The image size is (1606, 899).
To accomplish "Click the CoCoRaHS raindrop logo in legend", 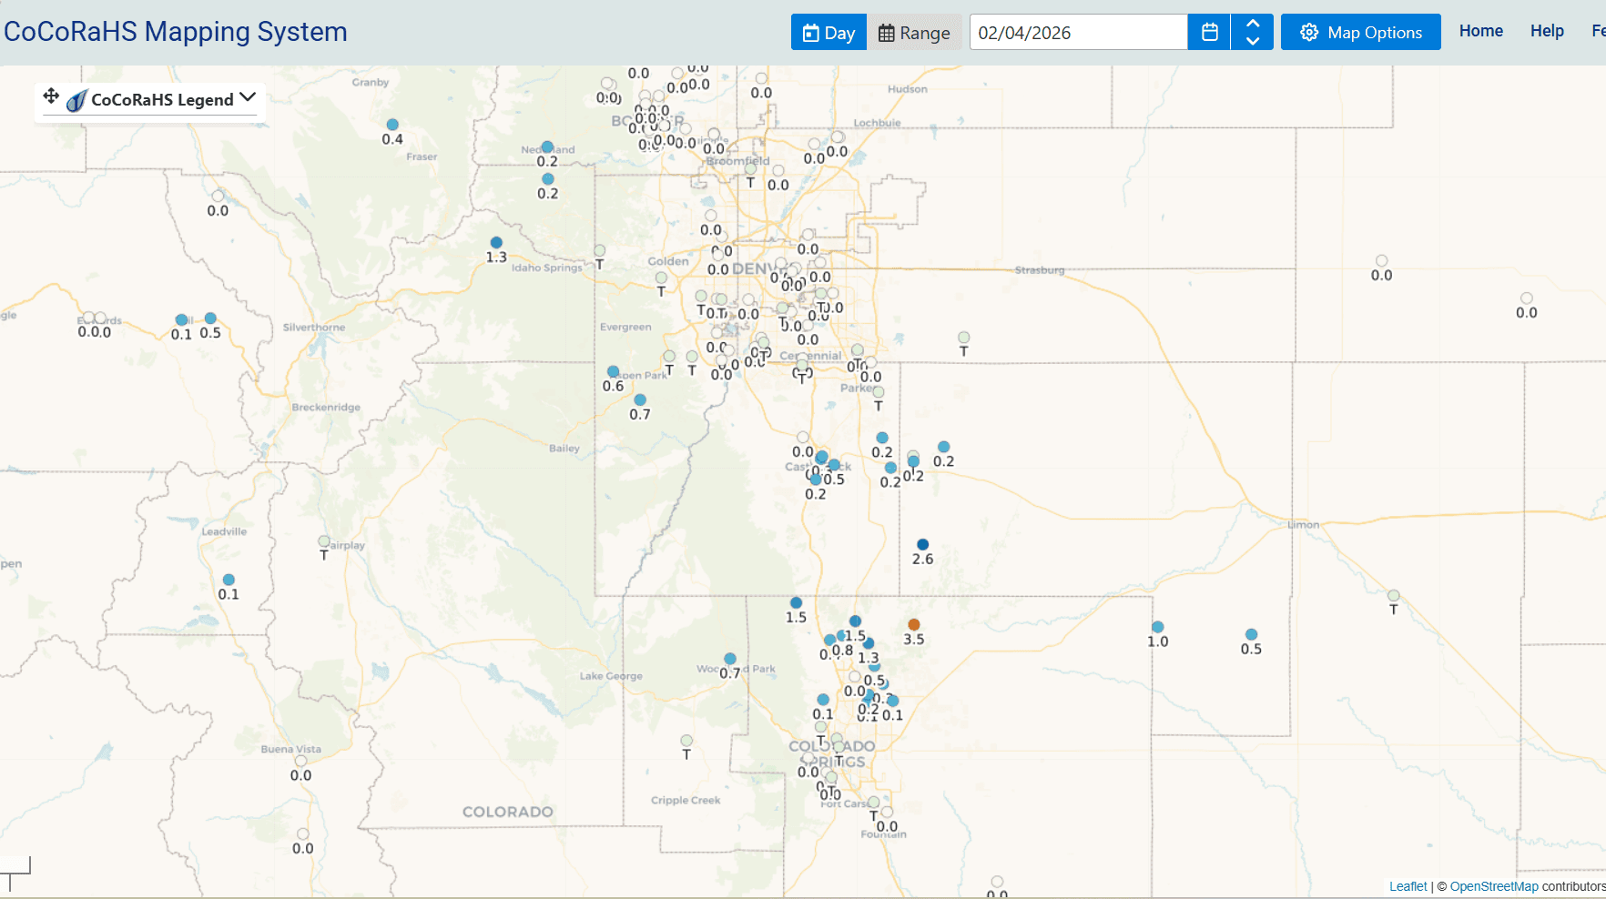I will coord(76,100).
